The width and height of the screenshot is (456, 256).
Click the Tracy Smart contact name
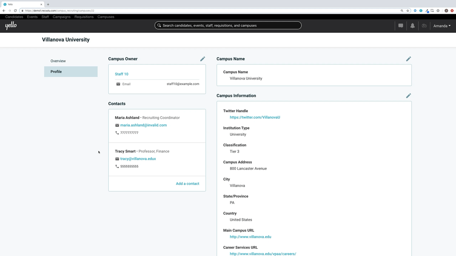[x=125, y=151]
